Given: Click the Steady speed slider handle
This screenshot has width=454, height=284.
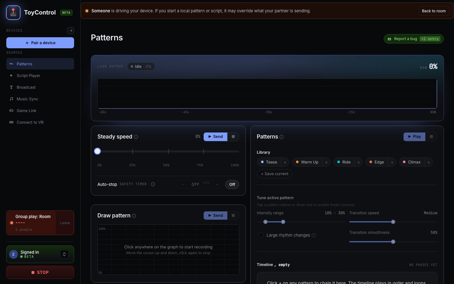Looking at the screenshot, I should click(x=97, y=151).
